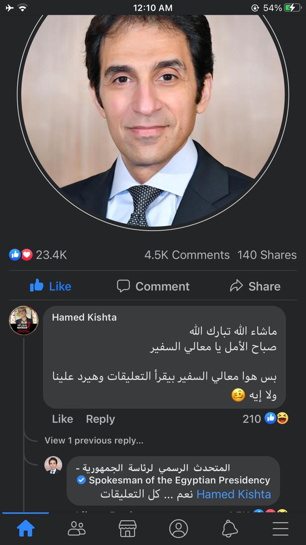The image size is (306, 545).
Task: Open the Friends tab icon
Action: (76, 529)
